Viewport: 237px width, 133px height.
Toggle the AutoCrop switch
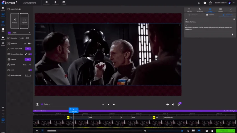click(30, 44)
